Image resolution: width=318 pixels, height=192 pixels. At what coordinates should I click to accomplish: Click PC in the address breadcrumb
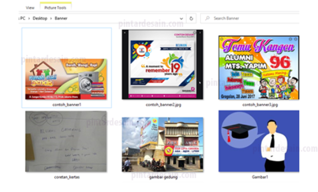point(23,18)
